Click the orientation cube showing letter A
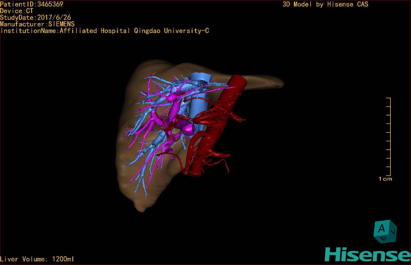 pyautogui.click(x=385, y=231)
